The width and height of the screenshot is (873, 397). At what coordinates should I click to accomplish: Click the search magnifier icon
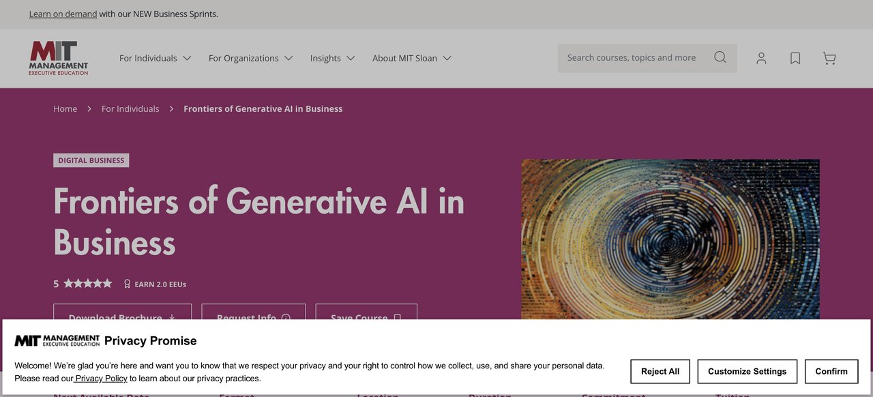click(720, 57)
